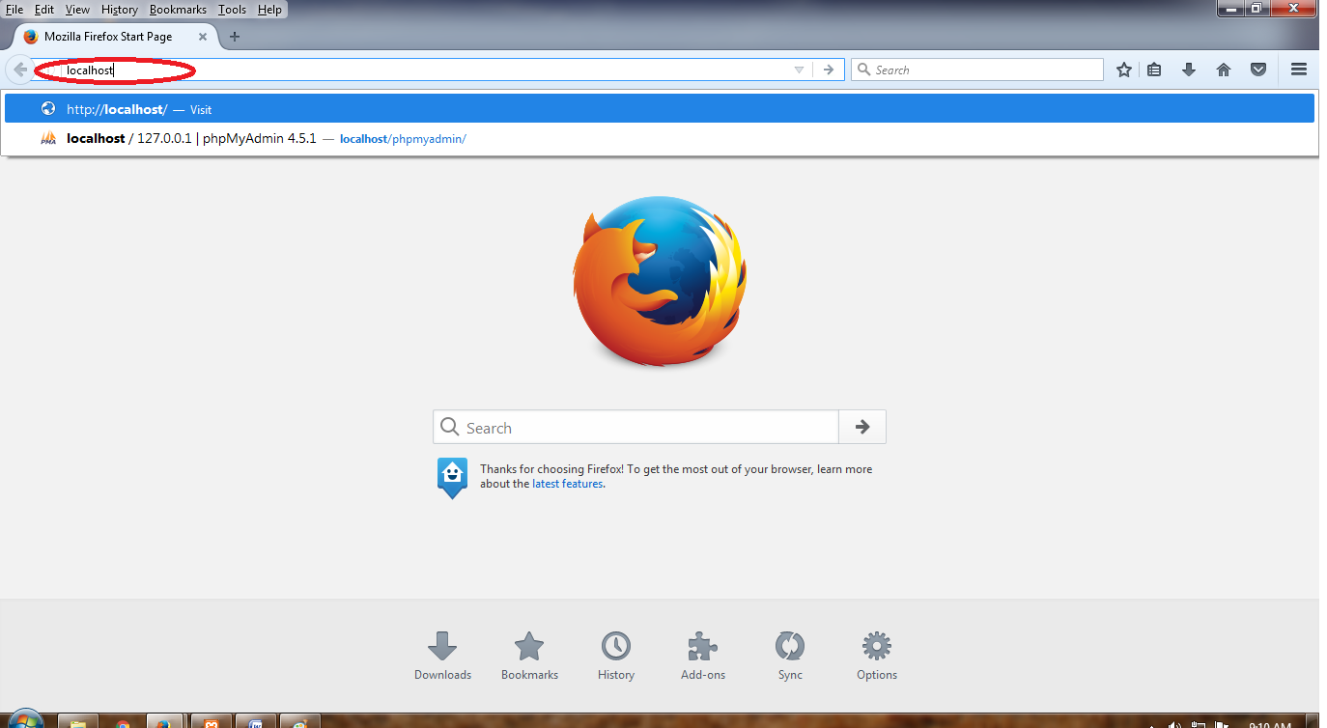Image resolution: width=1327 pixels, height=728 pixels.
Task: Go to the Firefox home page icon
Action: click(x=1224, y=69)
